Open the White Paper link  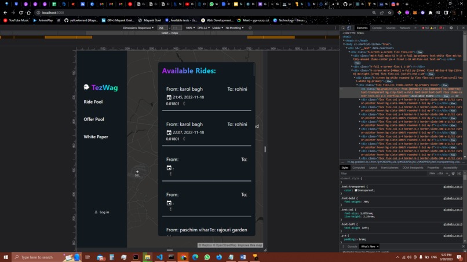click(96, 137)
